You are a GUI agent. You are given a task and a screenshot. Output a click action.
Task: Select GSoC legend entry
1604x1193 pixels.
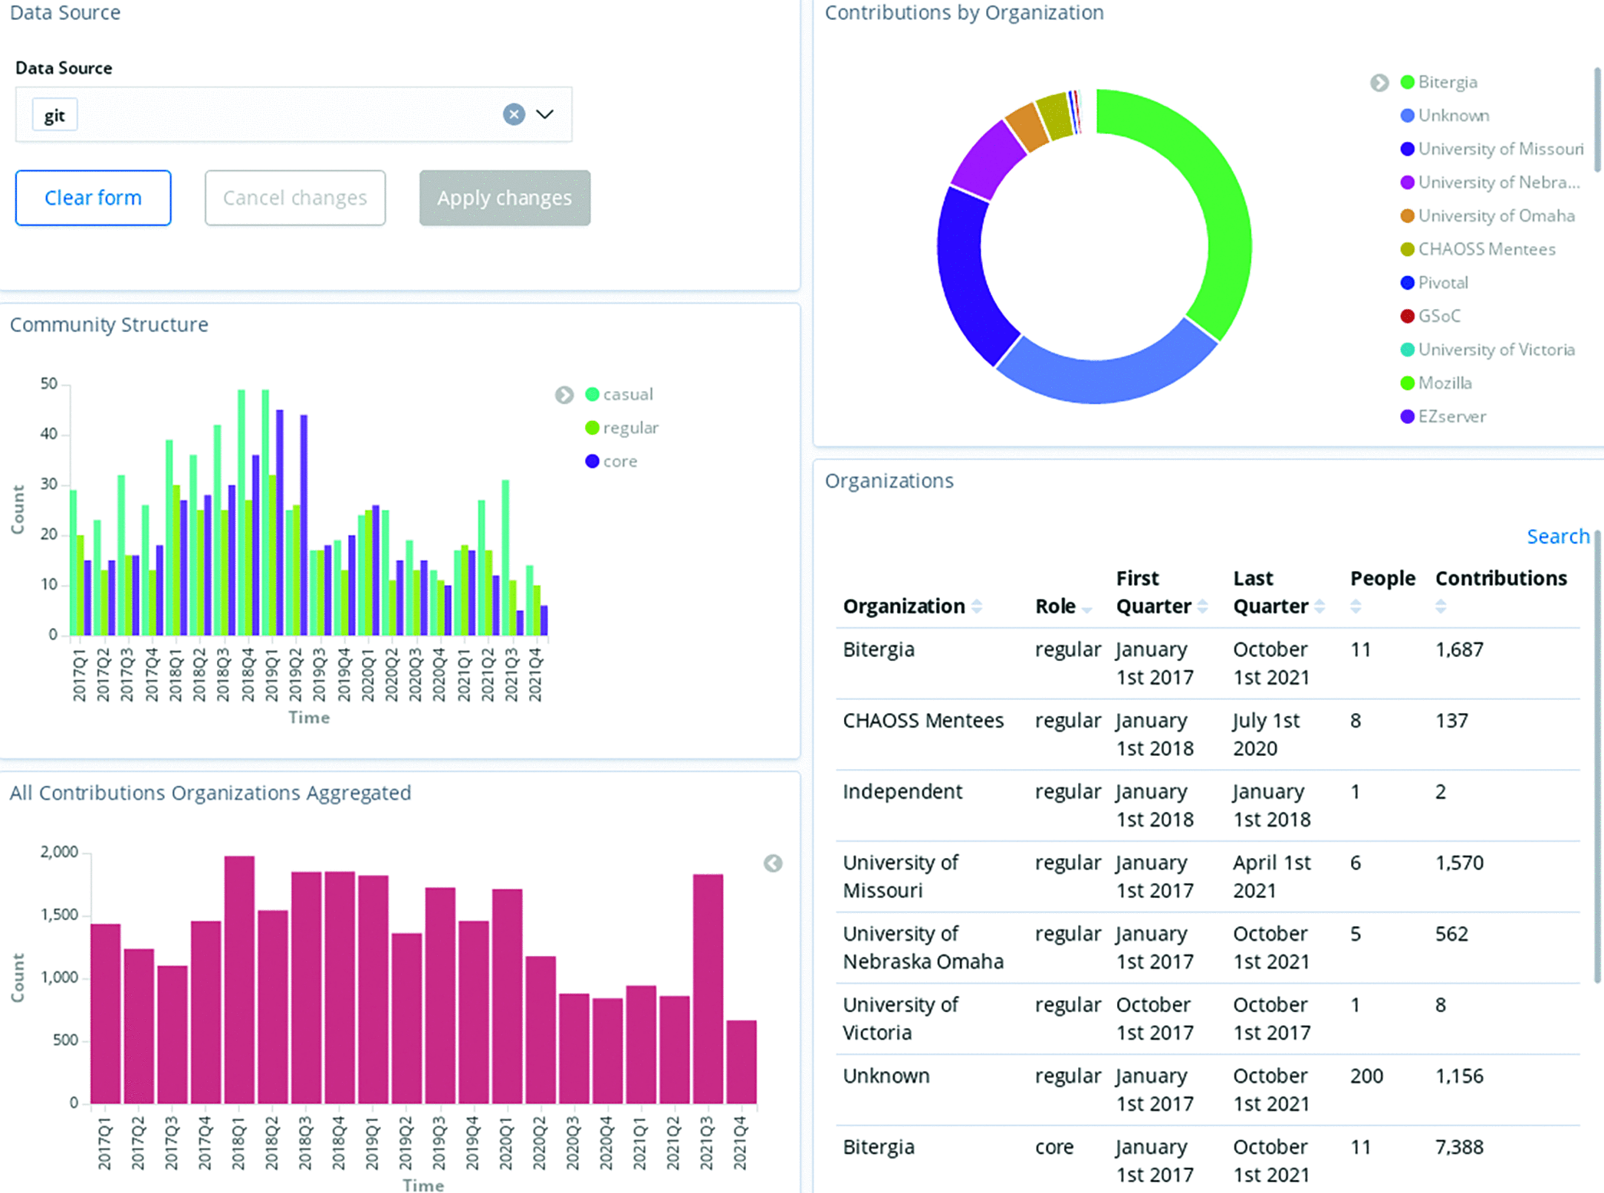click(x=1431, y=316)
